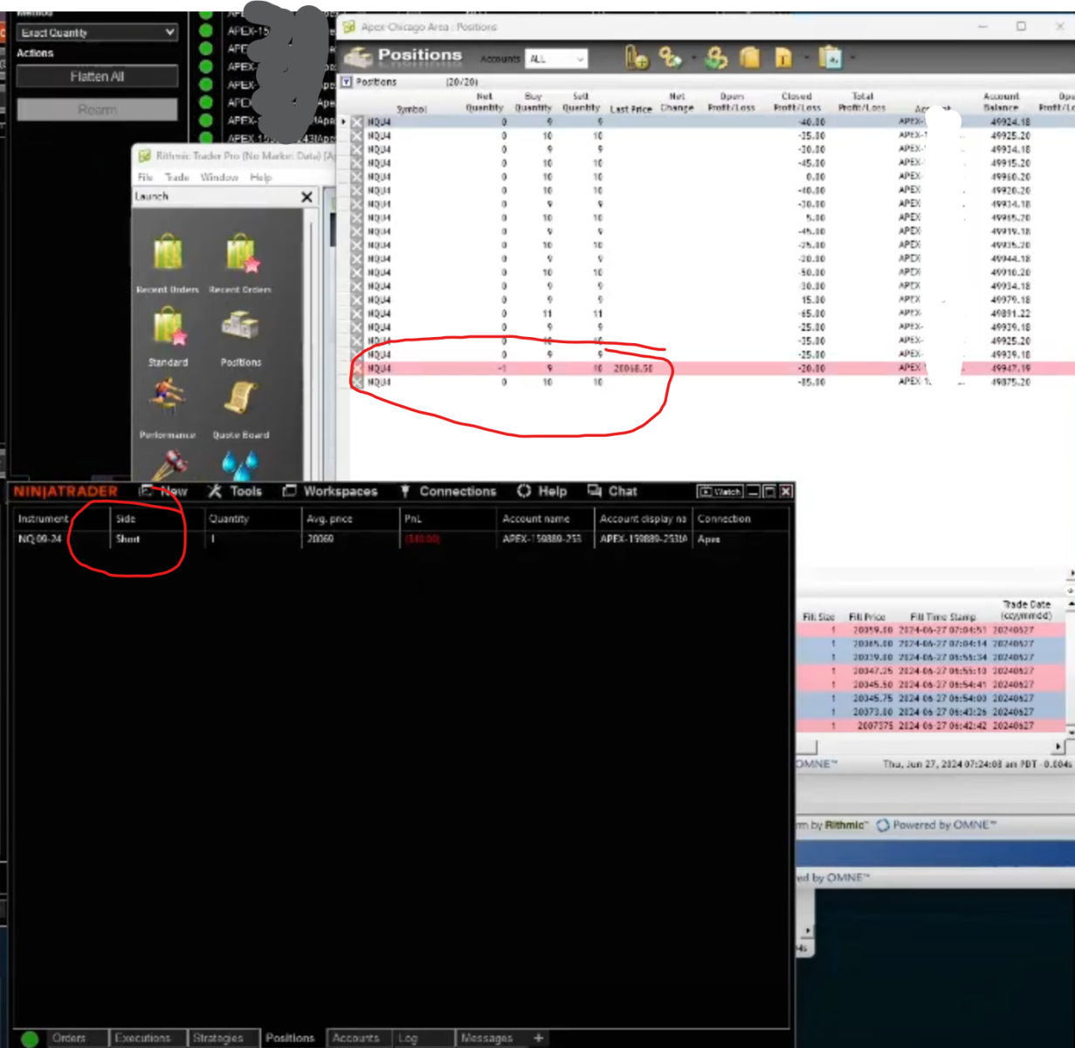Click X icon on row with balance 49924.18
Viewport: 1075px width, 1048px height.
357,122
